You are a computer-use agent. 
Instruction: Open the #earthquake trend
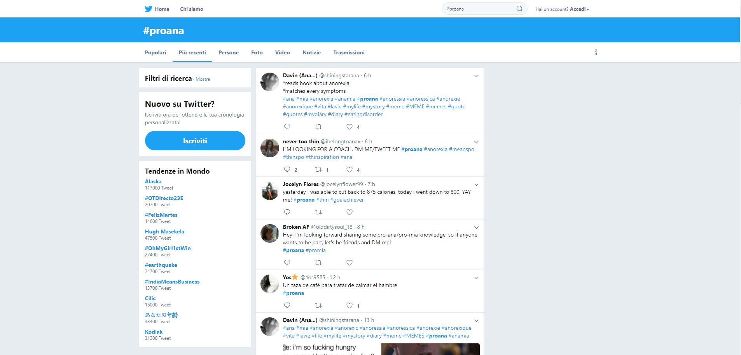[161, 265]
